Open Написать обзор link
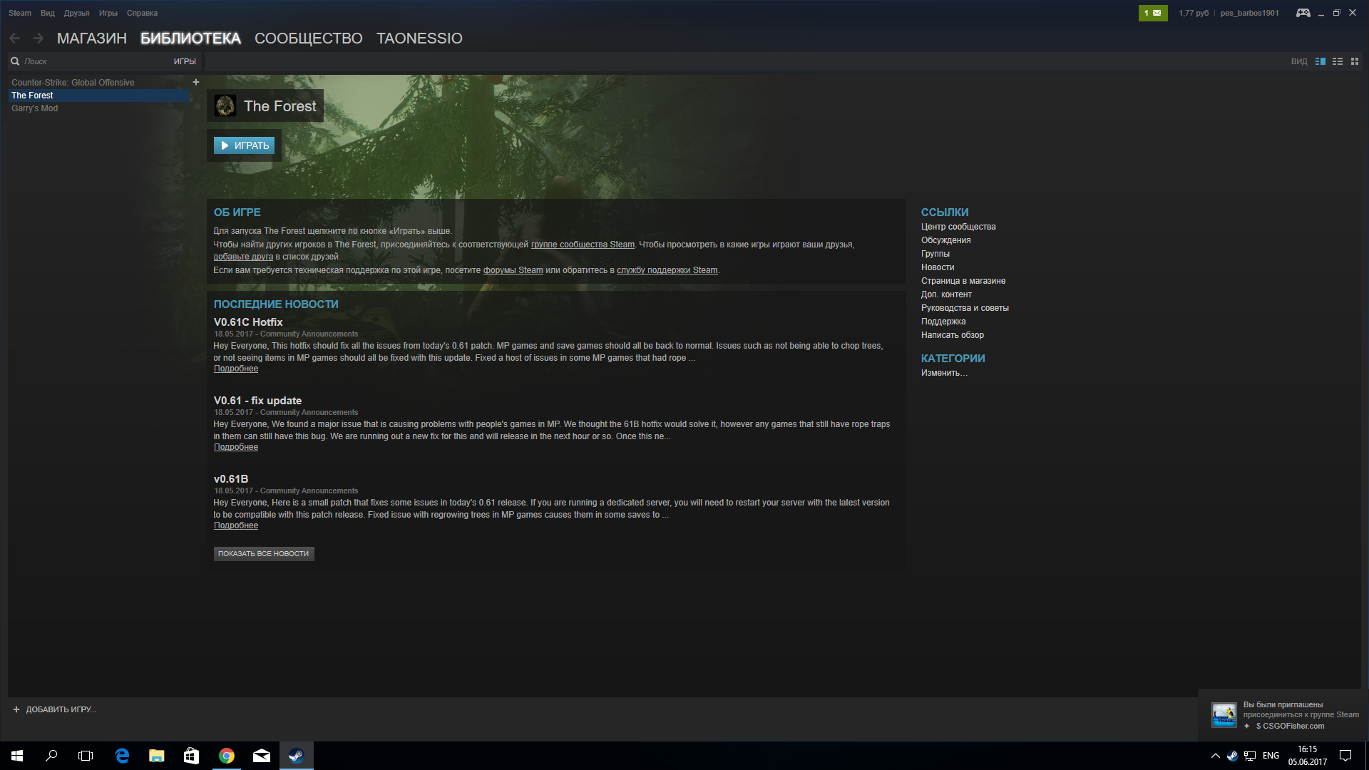The image size is (1369, 770). [x=953, y=335]
